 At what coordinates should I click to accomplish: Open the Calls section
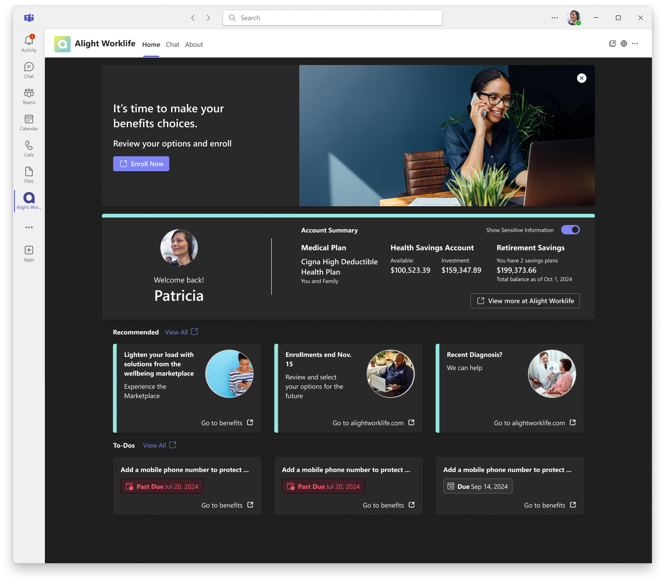pyautogui.click(x=29, y=149)
